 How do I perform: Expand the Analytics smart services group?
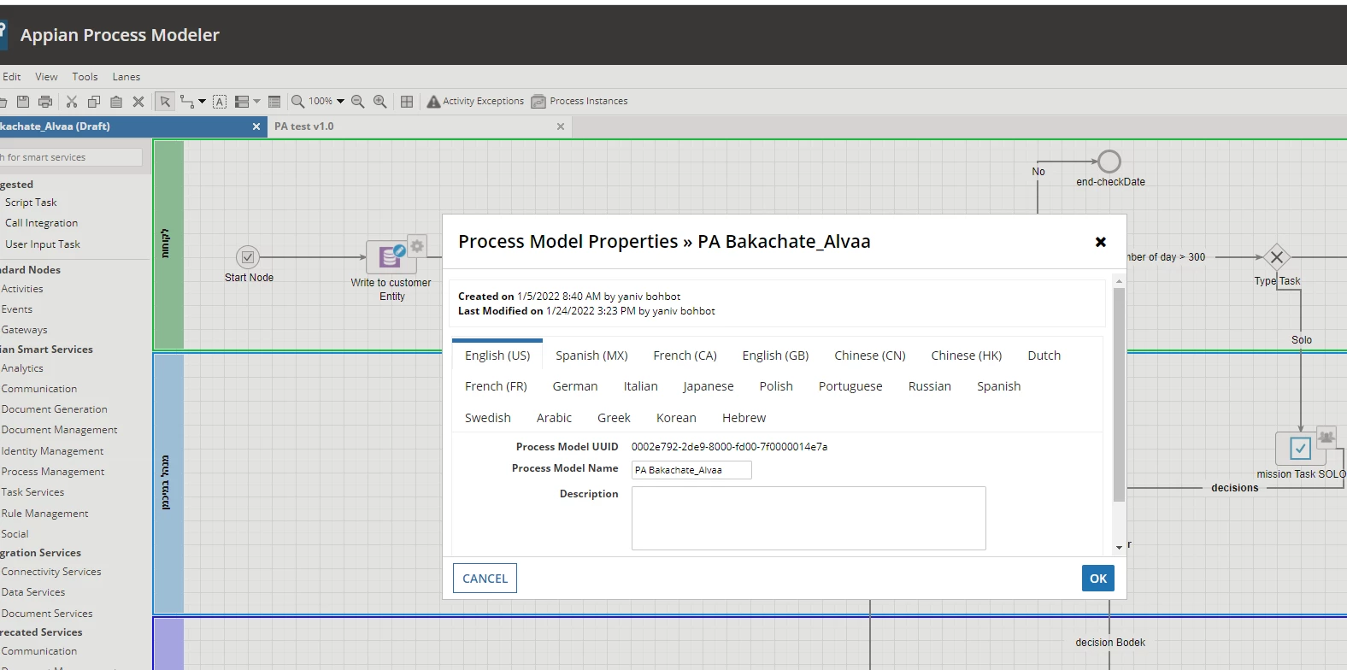(22, 368)
